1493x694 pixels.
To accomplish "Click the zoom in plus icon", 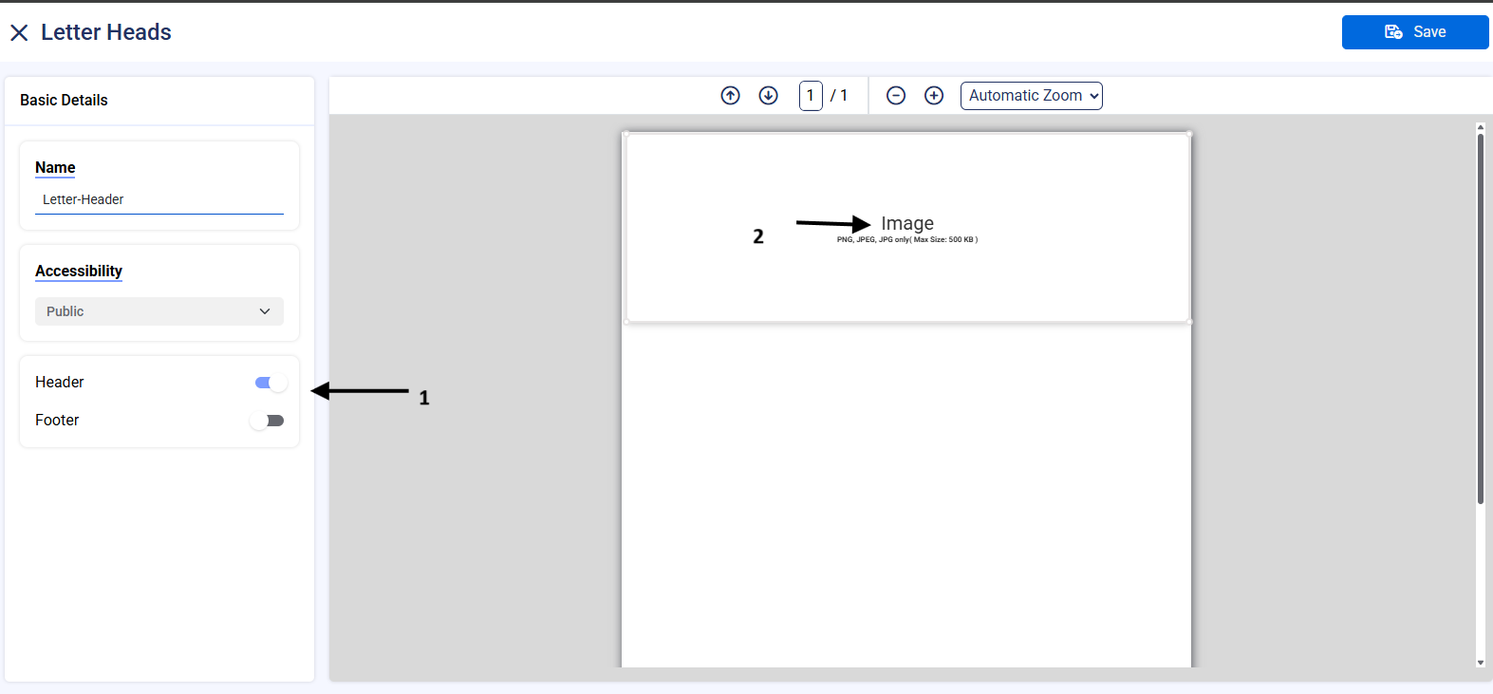I will point(934,96).
